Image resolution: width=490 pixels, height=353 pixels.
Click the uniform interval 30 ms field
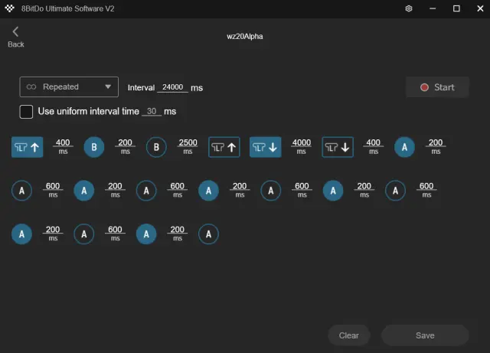pyautogui.click(x=152, y=112)
